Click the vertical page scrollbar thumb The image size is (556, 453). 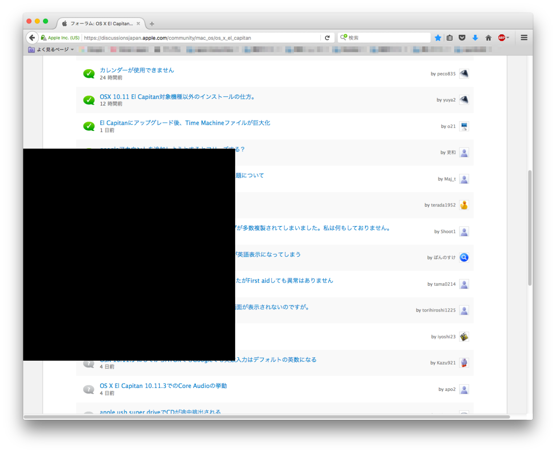coord(530,228)
